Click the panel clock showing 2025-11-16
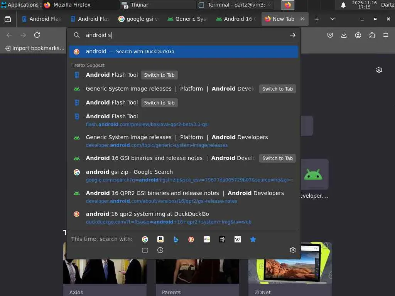Viewport: 395px width, 296px height. [x=364, y=5]
